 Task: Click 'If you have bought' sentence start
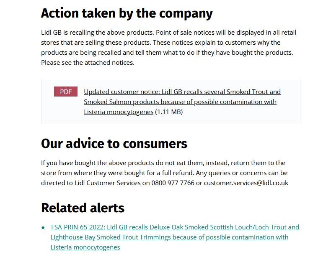click(x=67, y=163)
